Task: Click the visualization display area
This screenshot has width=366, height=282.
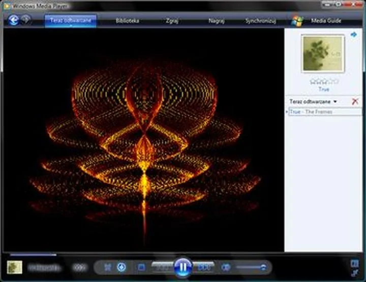Action: pyautogui.click(x=143, y=140)
